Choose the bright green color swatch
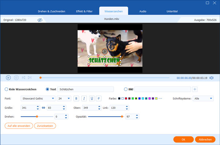The image size is (220, 145). tap(133, 98)
